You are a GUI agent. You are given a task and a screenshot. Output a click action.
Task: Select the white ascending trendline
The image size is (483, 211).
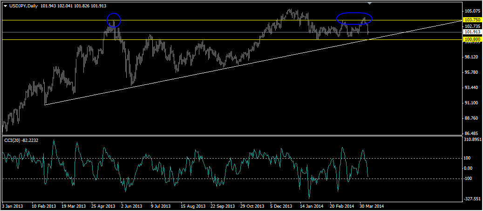click(x=252, y=63)
